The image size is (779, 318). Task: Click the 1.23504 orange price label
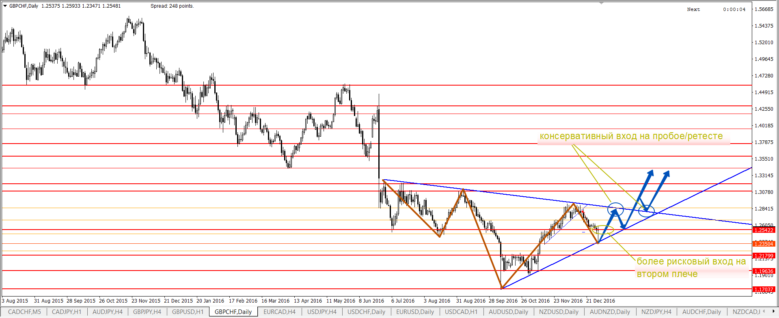tap(764, 244)
